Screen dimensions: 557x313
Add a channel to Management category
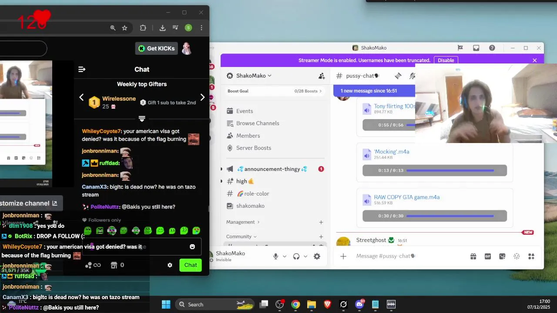point(321,222)
